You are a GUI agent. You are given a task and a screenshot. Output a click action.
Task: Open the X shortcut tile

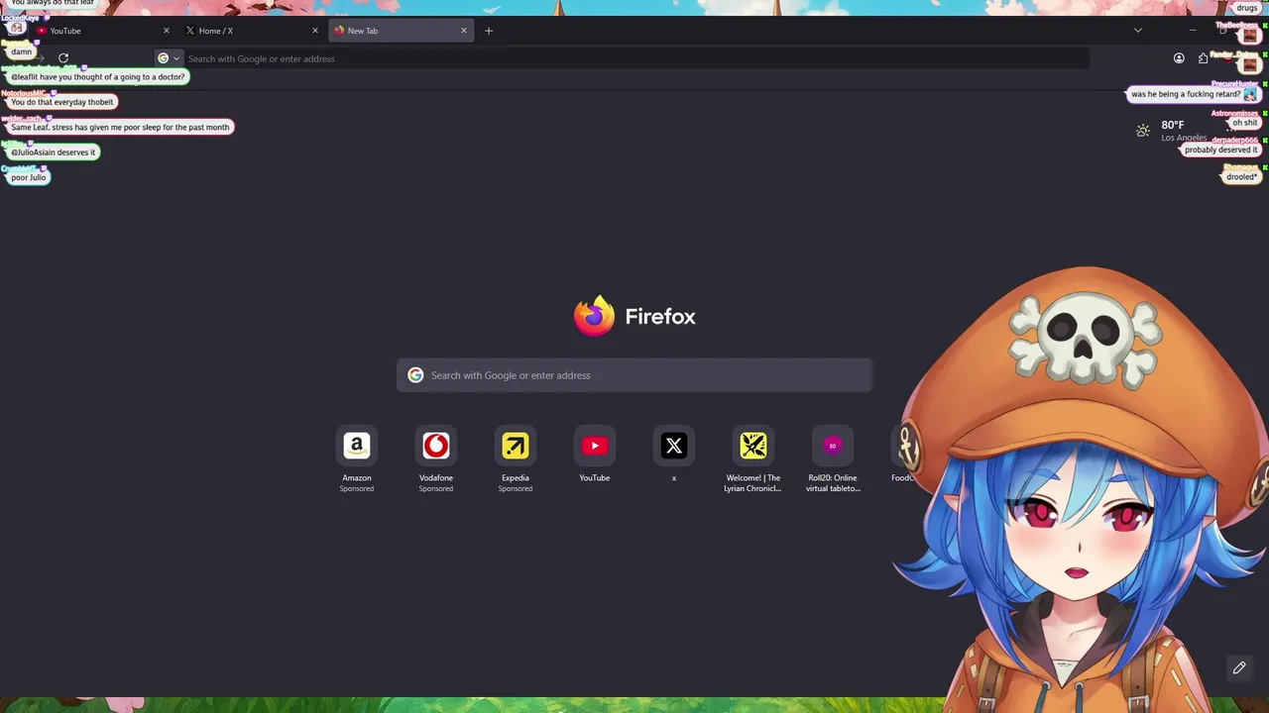point(674,446)
